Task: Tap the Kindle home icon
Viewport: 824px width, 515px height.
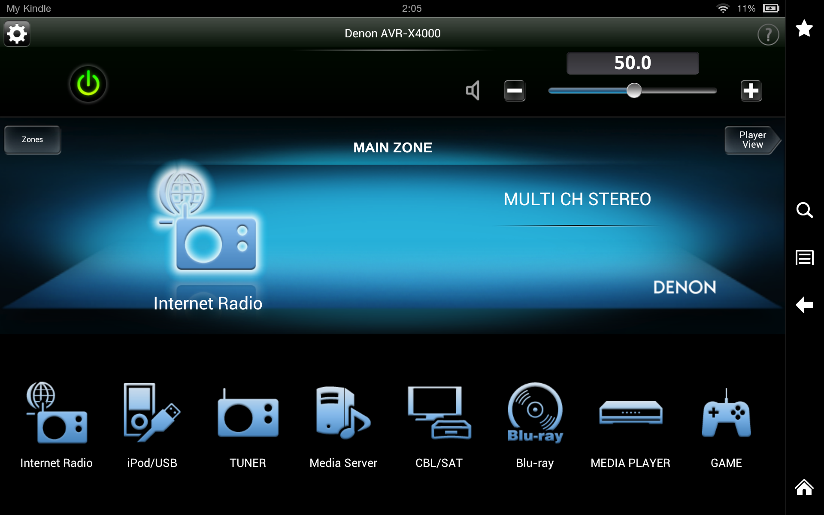Action: (804, 488)
